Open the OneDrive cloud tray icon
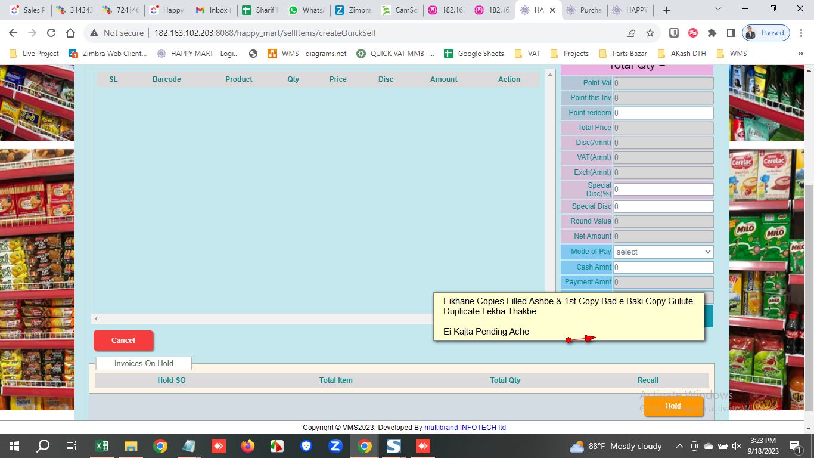The width and height of the screenshot is (814, 458). coord(709,446)
